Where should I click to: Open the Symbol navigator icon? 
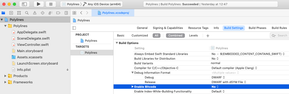19,13
